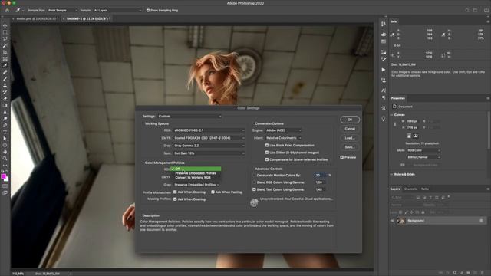Open the search magnifier in top bar
The image size is (491, 276).
pyautogui.click(x=467, y=10)
